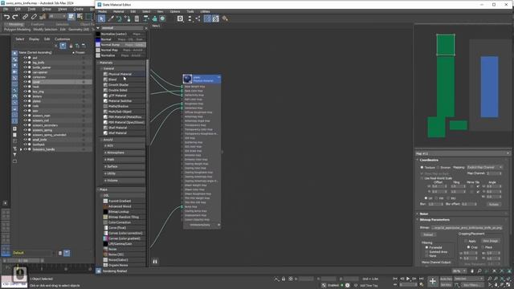Open the Mapping type dropdown
Viewport: 514px width, 289px height.
click(x=485, y=168)
